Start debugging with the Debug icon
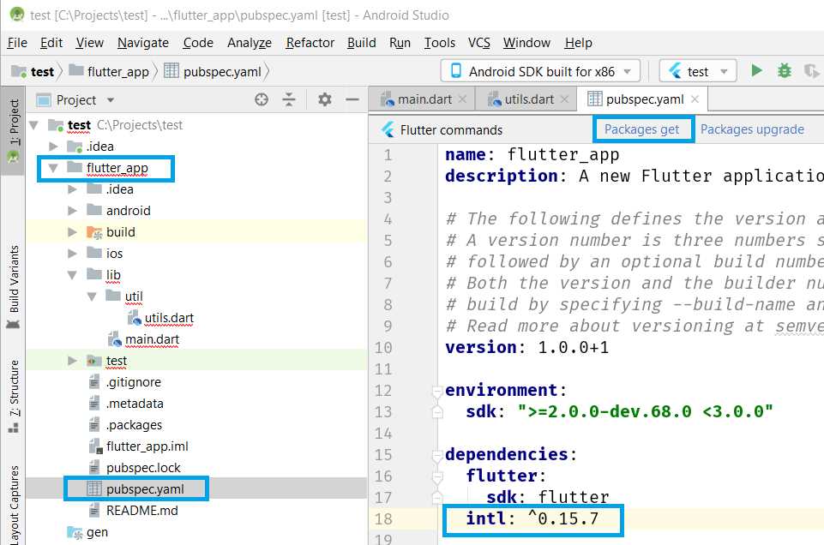 784,70
